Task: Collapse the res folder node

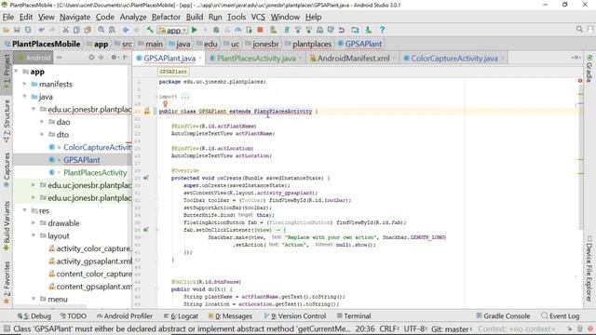Action: [x=25, y=210]
